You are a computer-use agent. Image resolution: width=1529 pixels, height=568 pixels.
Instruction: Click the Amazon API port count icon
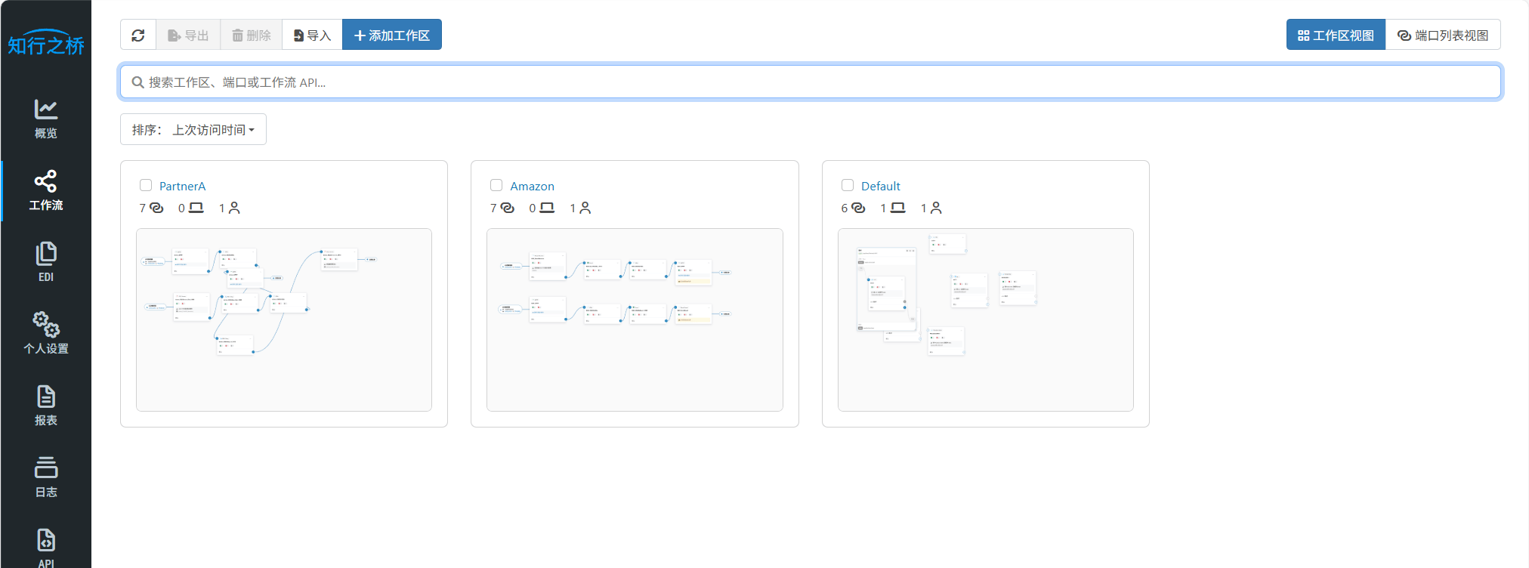[547, 208]
